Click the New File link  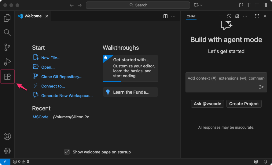[x=51, y=58]
